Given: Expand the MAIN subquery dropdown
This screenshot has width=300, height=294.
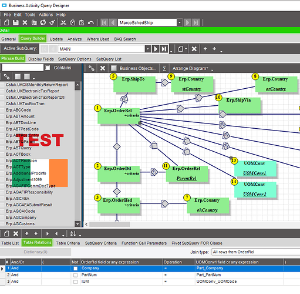Looking at the screenshot, I should [x=148, y=49].
